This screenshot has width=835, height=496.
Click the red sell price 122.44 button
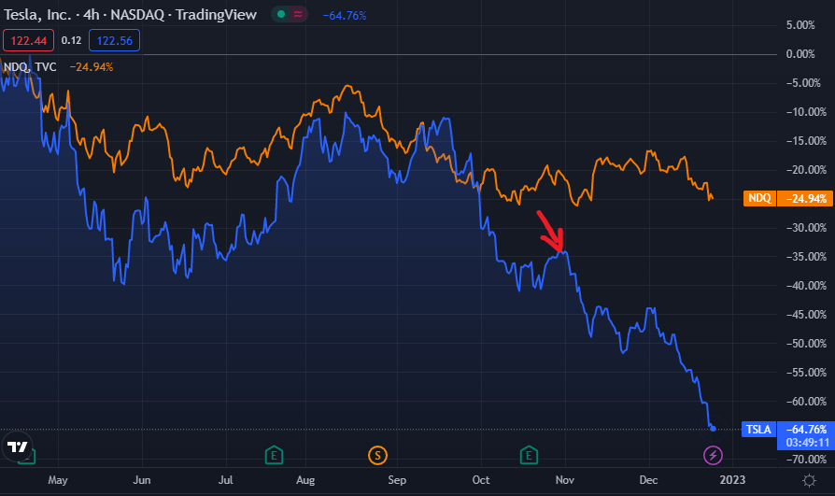(28, 40)
